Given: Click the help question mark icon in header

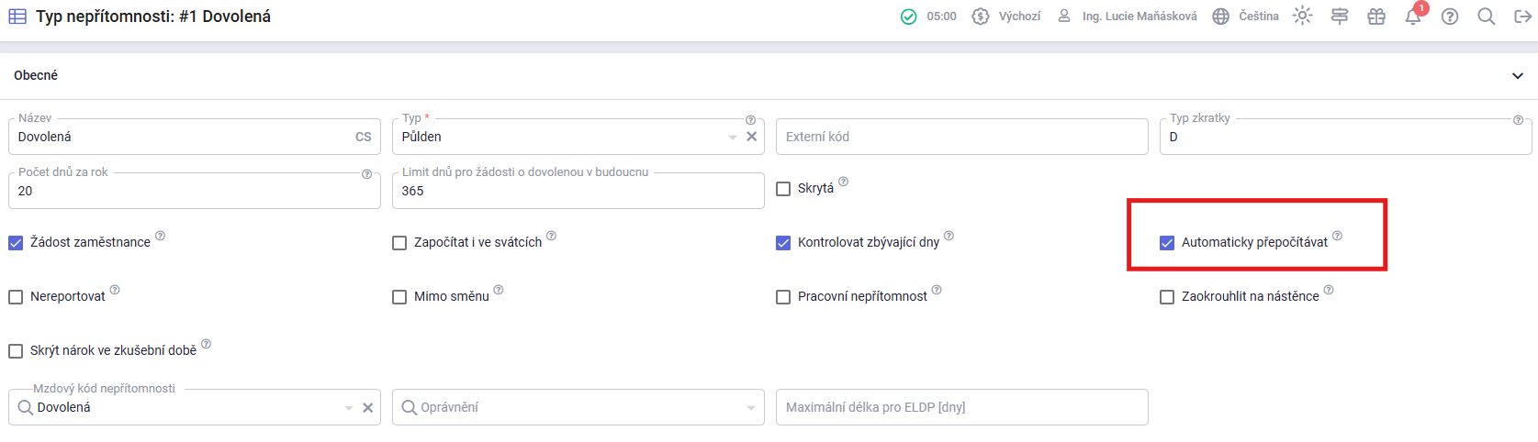Looking at the screenshot, I should (1450, 17).
